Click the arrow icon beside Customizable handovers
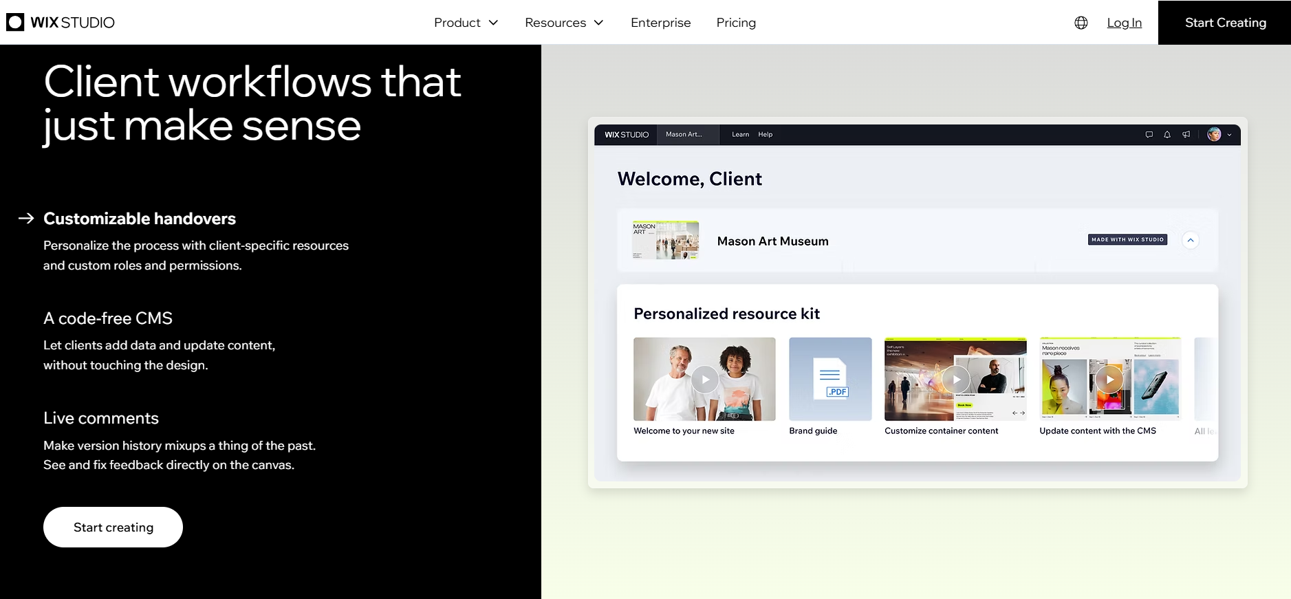This screenshot has width=1291, height=599. (26, 218)
